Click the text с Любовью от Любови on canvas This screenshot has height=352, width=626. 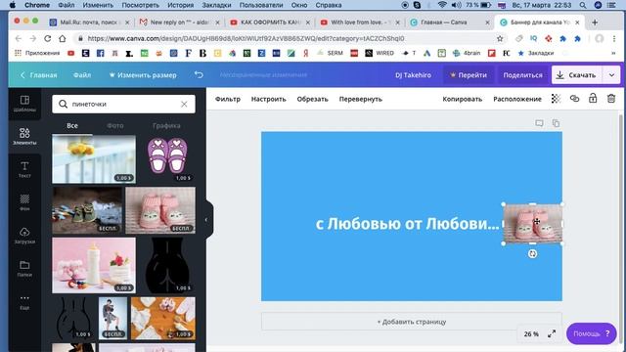pyautogui.click(x=407, y=224)
